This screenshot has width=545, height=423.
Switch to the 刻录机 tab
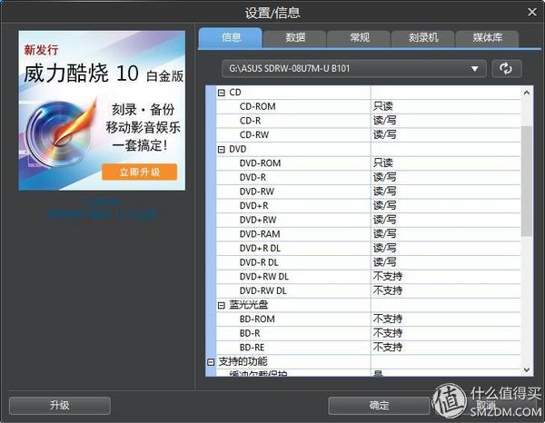[423, 38]
